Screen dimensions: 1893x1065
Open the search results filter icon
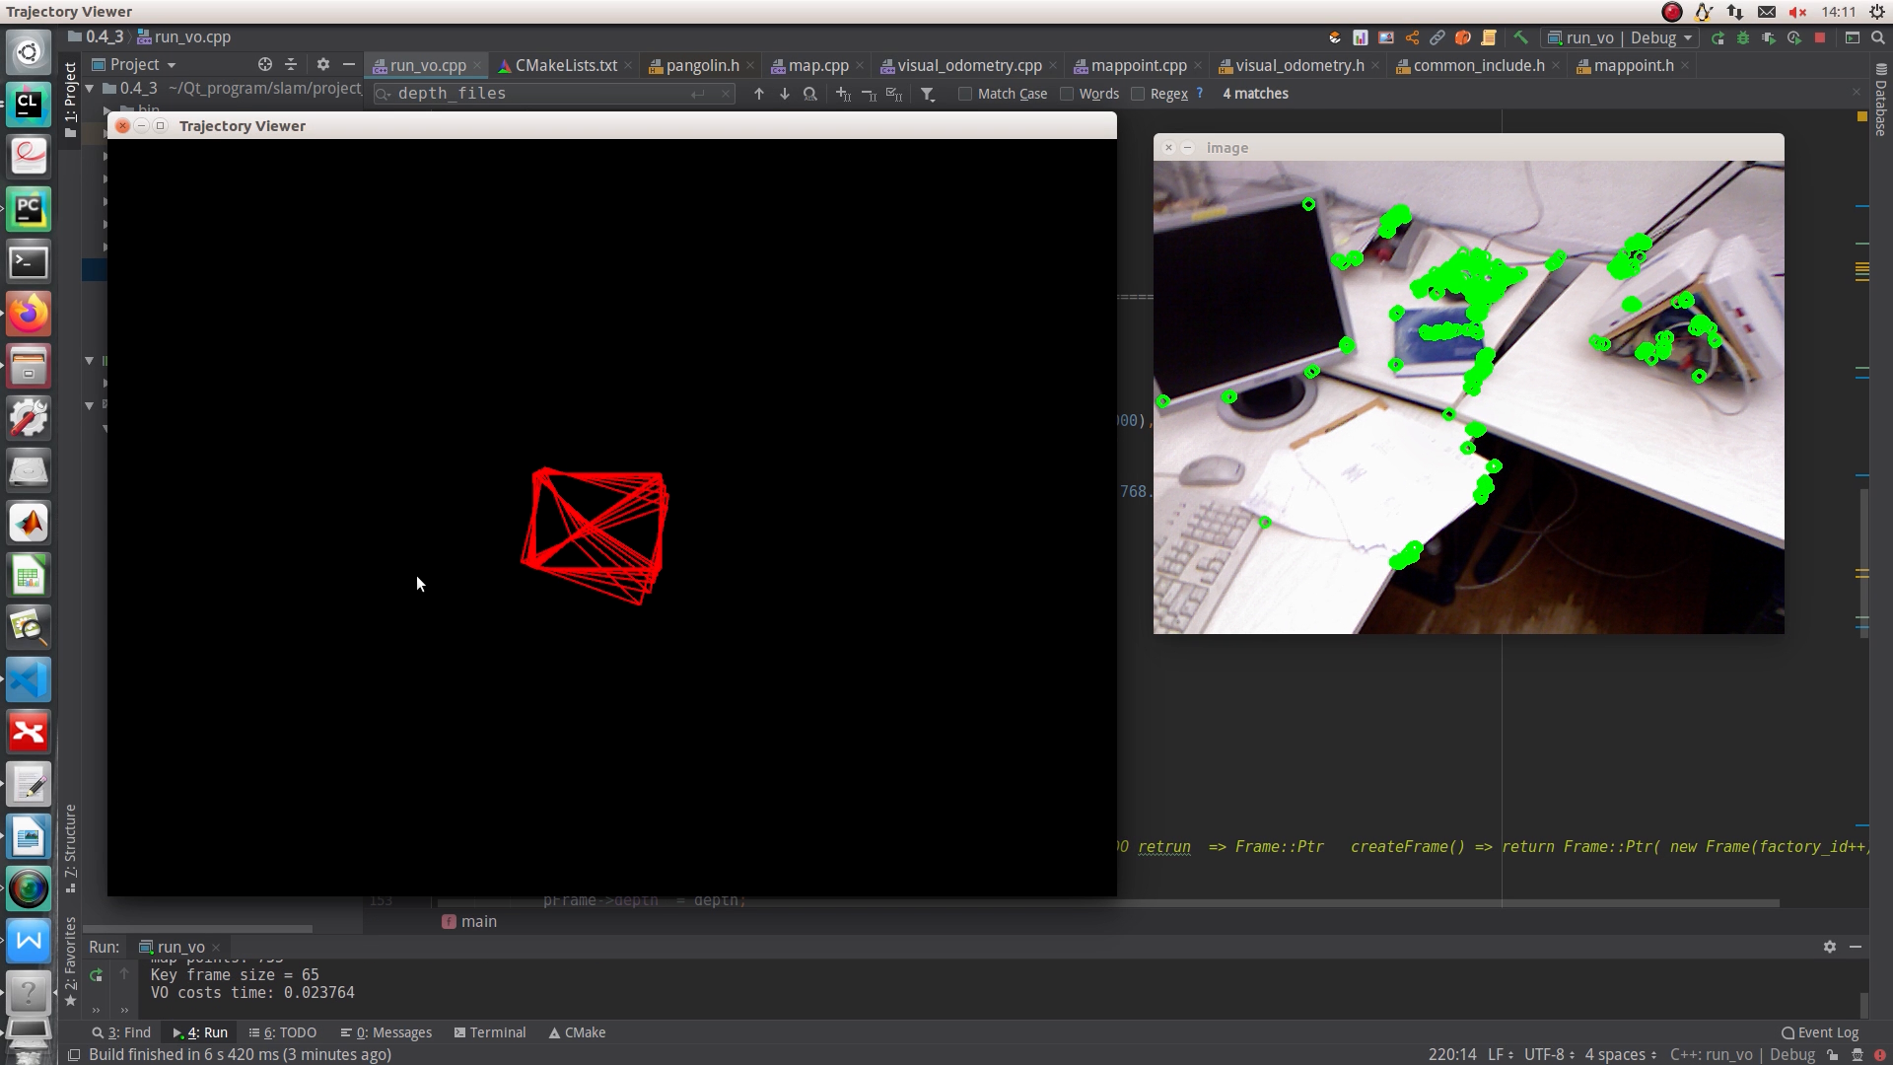tap(928, 94)
